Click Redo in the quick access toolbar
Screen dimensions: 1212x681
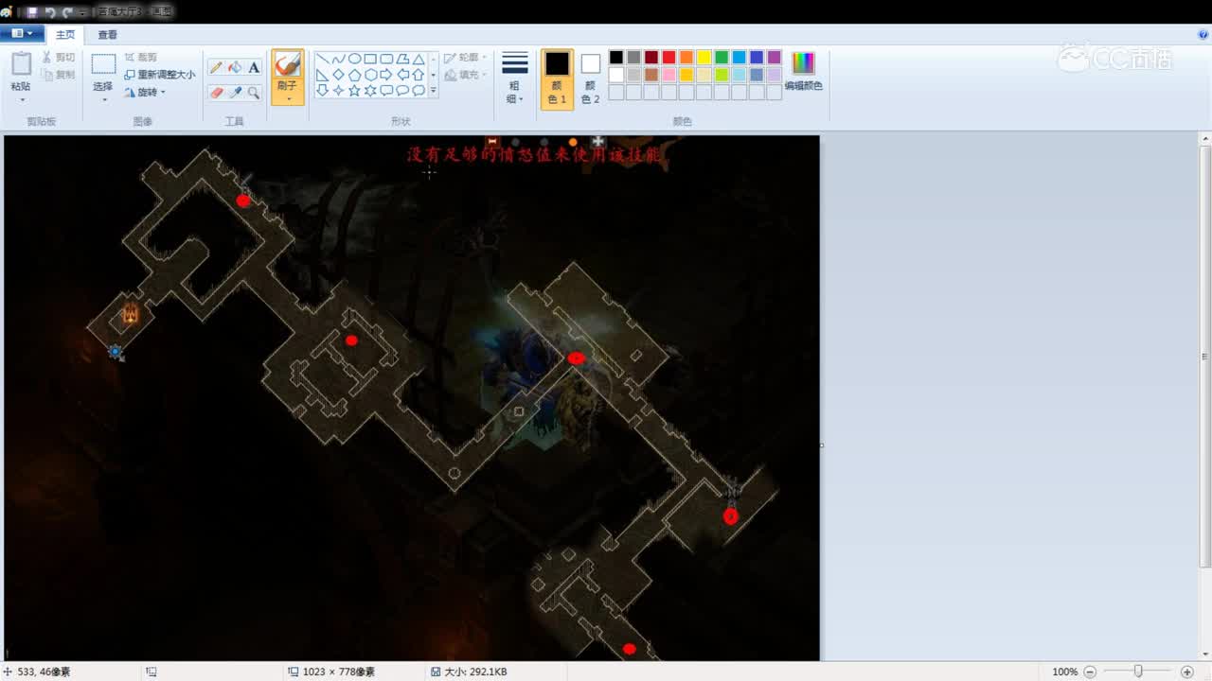[66, 12]
